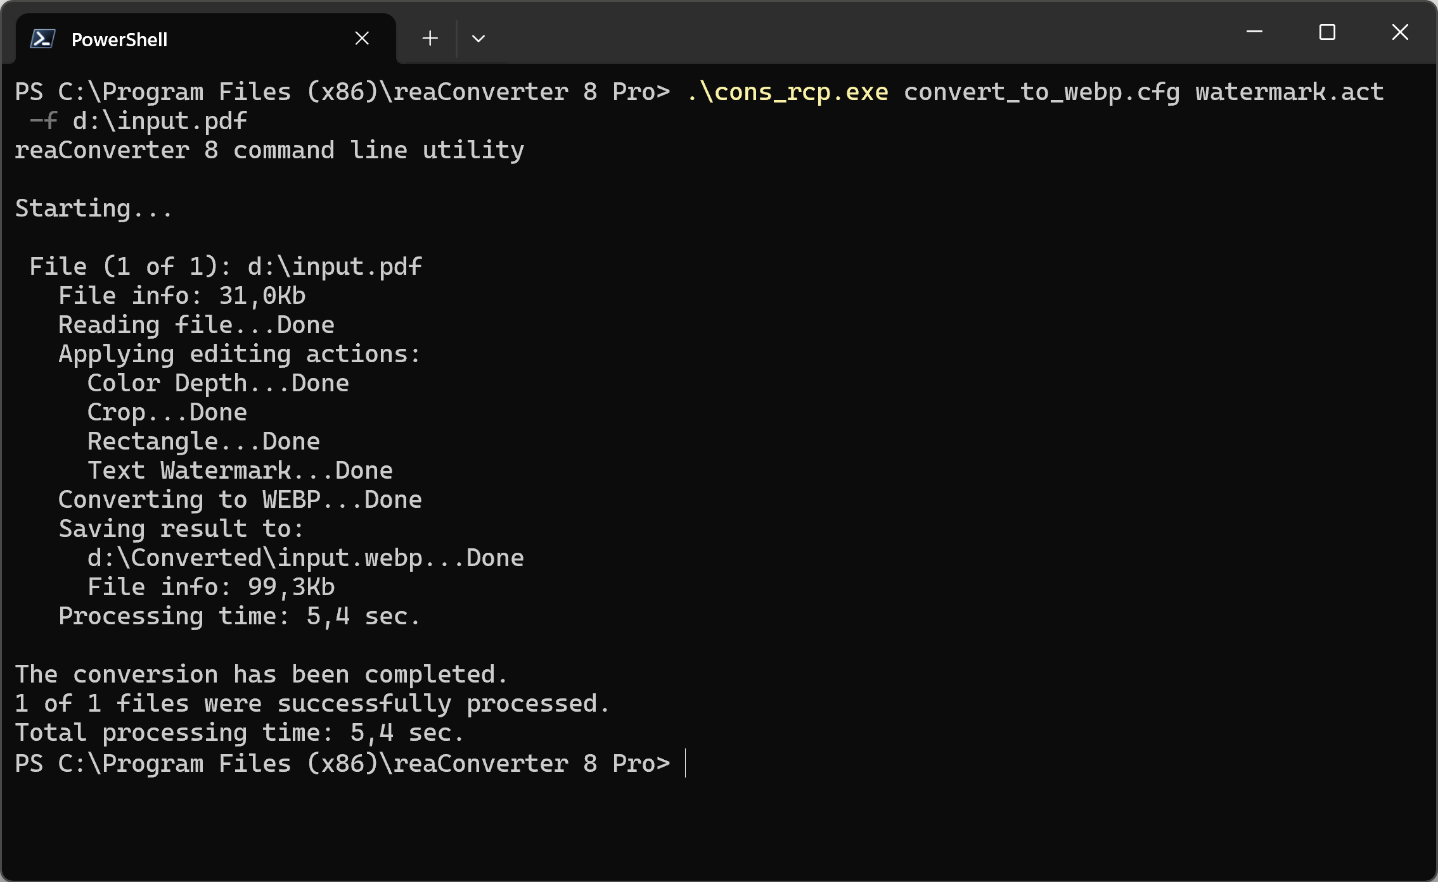Click the convert_to_webp.cfg argument
1438x882 pixels.
pos(1041,92)
